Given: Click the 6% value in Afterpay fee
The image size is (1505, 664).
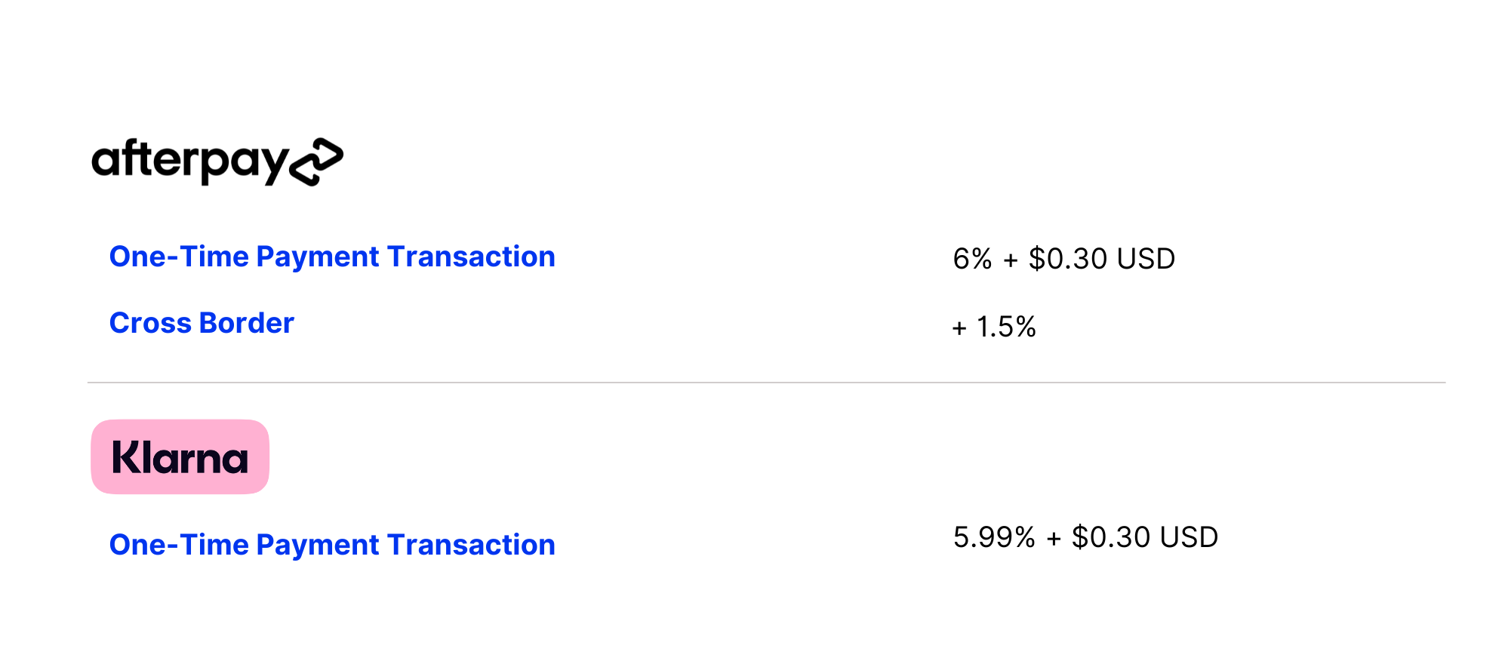Looking at the screenshot, I should (972, 259).
